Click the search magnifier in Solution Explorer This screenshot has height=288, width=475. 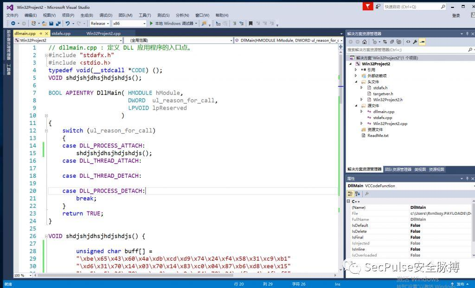click(x=470, y=50)
